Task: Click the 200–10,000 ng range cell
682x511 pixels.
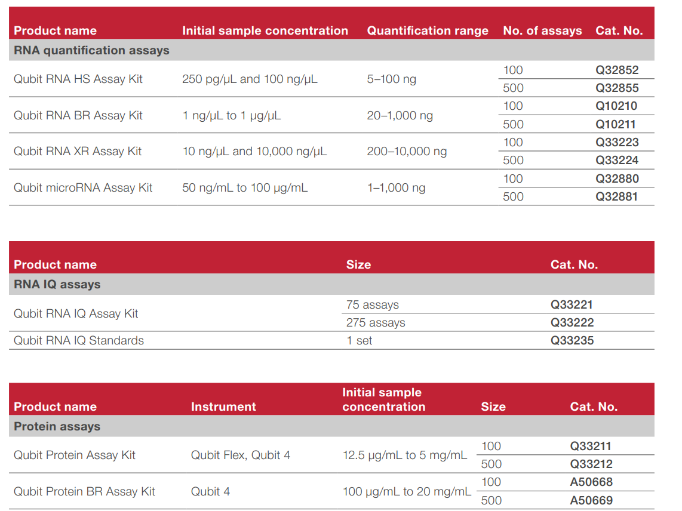Action: point(407,152)
